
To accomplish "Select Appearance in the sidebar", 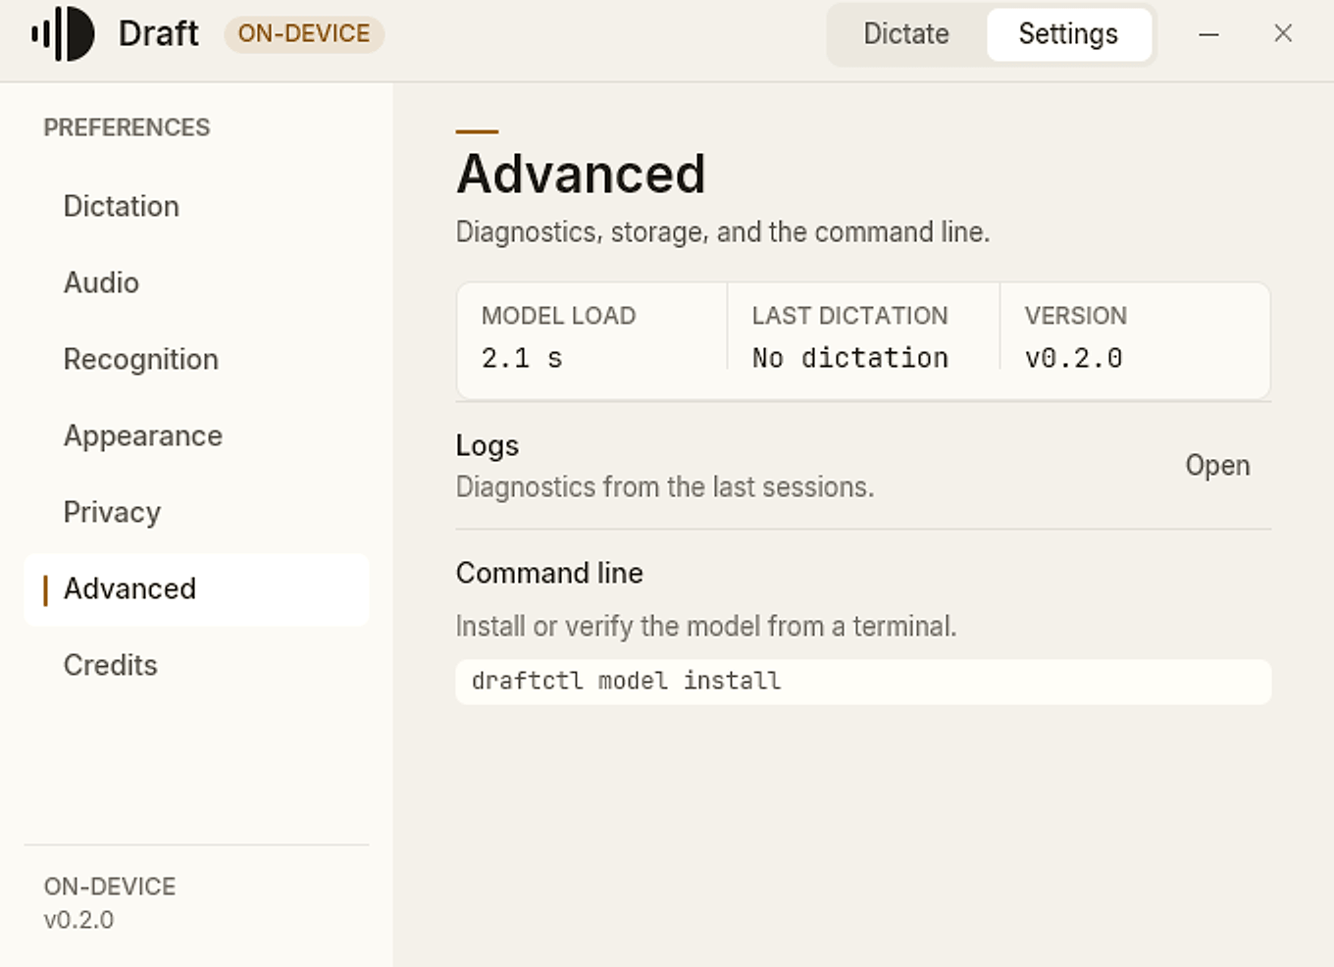I will 196,435.
